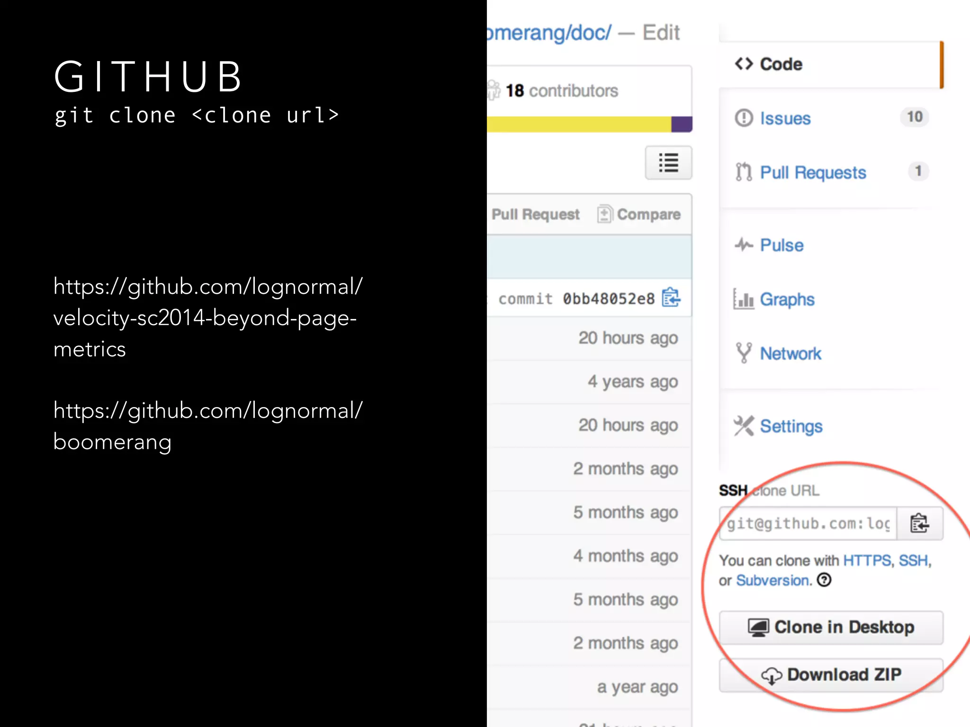970x727 pixels.
Task: Select the SSH clone option link
Action: [x=913, y=560]
